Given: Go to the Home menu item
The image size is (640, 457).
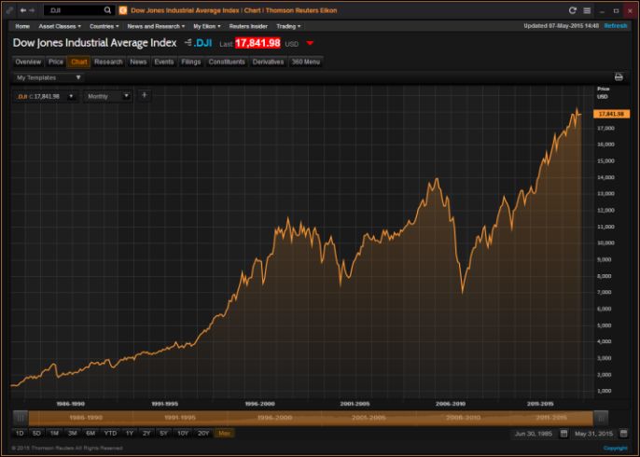Looking at the screenshot, I should [22, 26].
